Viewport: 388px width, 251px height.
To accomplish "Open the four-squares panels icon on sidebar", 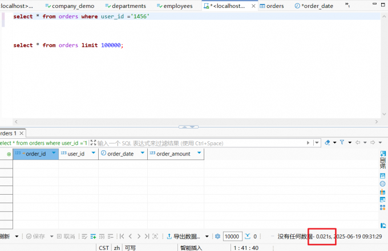I will [382, 208].
